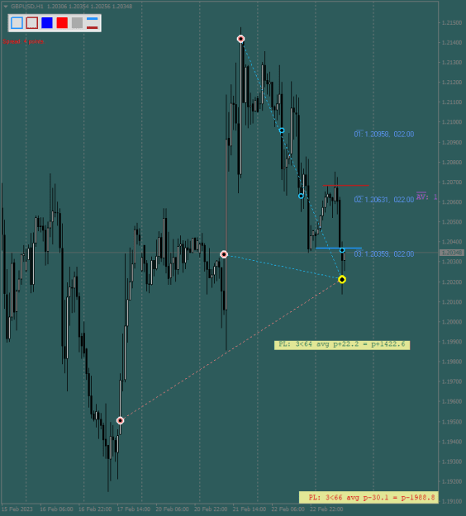
Task: Click the '20 Feb 22:00' time axis label
Action: tap(211, 509)
